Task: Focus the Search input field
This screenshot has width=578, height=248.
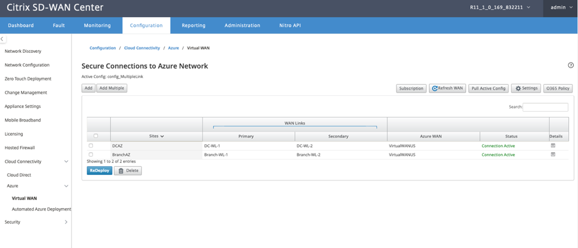Action: coord(545,107)
